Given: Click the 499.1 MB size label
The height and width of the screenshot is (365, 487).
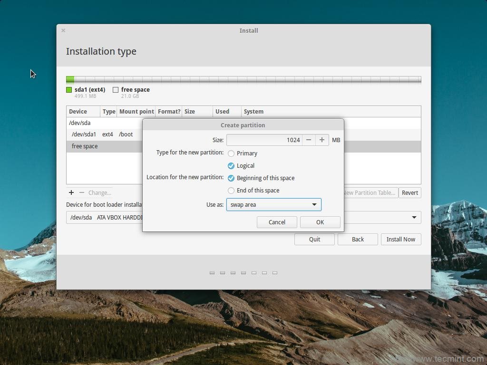Looking at the screenshot, I should (85, 96).
